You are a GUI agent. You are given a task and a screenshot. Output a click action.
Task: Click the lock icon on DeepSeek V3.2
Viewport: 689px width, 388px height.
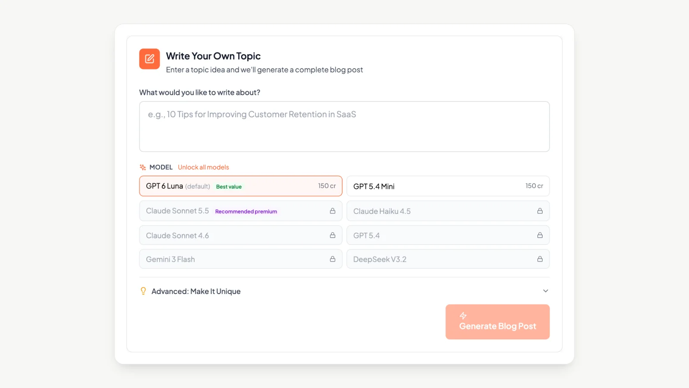pyautogui.click(x=540, y=259)
